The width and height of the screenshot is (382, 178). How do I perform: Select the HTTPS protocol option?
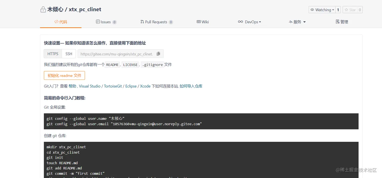[x=53, y=54]
